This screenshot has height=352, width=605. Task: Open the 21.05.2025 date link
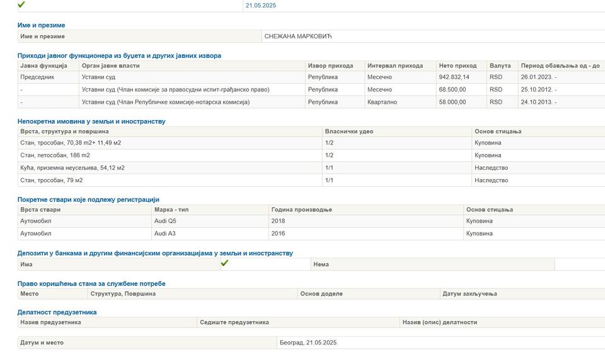[x=260, y=6]
